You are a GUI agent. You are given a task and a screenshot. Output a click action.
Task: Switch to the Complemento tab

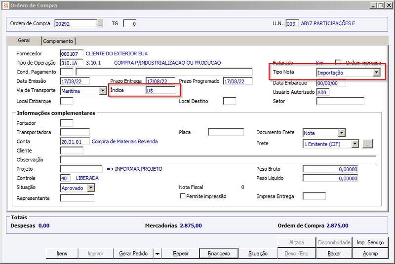[58, 41]
